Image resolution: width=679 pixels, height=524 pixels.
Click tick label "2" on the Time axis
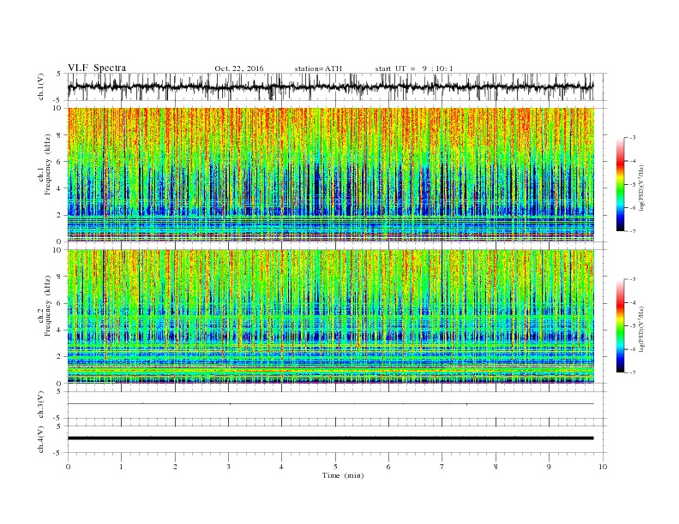coord(175,467)
